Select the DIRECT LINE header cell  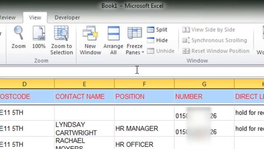pos(249,96)
